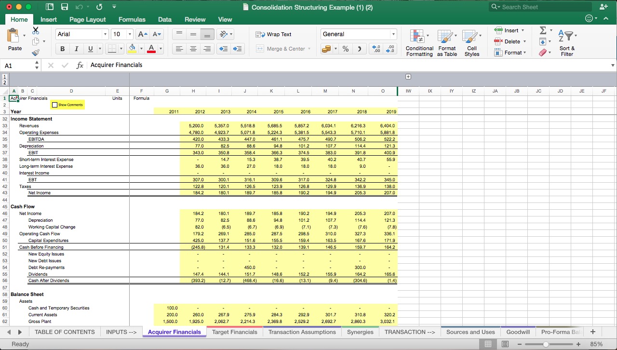Click the AutoSum icon

[544, 30]
